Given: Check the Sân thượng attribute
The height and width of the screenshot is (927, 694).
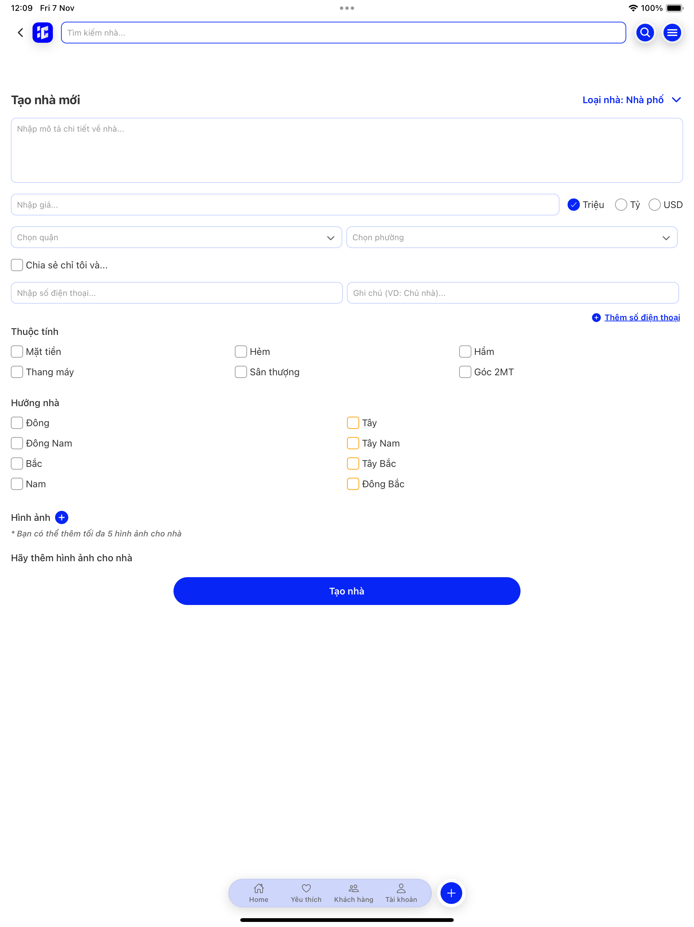Looking at the screenshot, I should (x=241, y=372).
